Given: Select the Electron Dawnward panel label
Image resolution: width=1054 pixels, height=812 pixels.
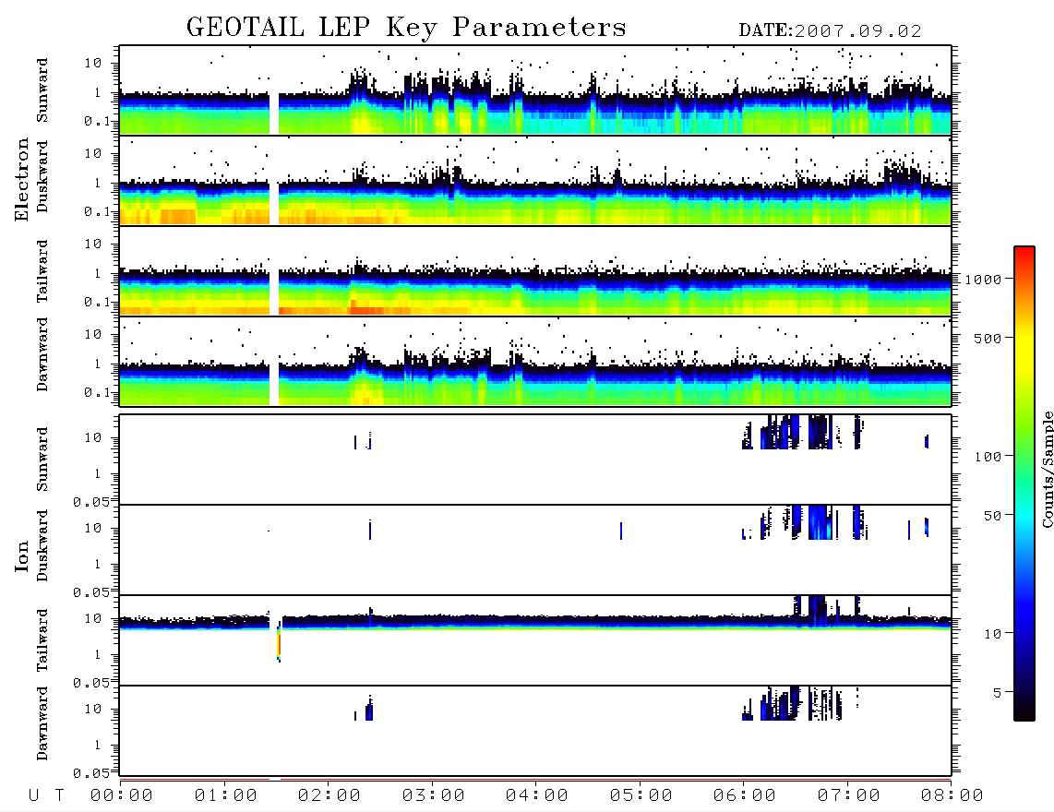Looking at the screenshot, I should 42,355.
